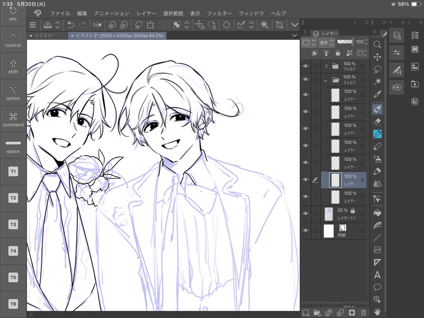Image resolution: width=424 pixels, height=318 pixels.
Task: Open the canvas tab list chevron
Action: coord(295,36)
